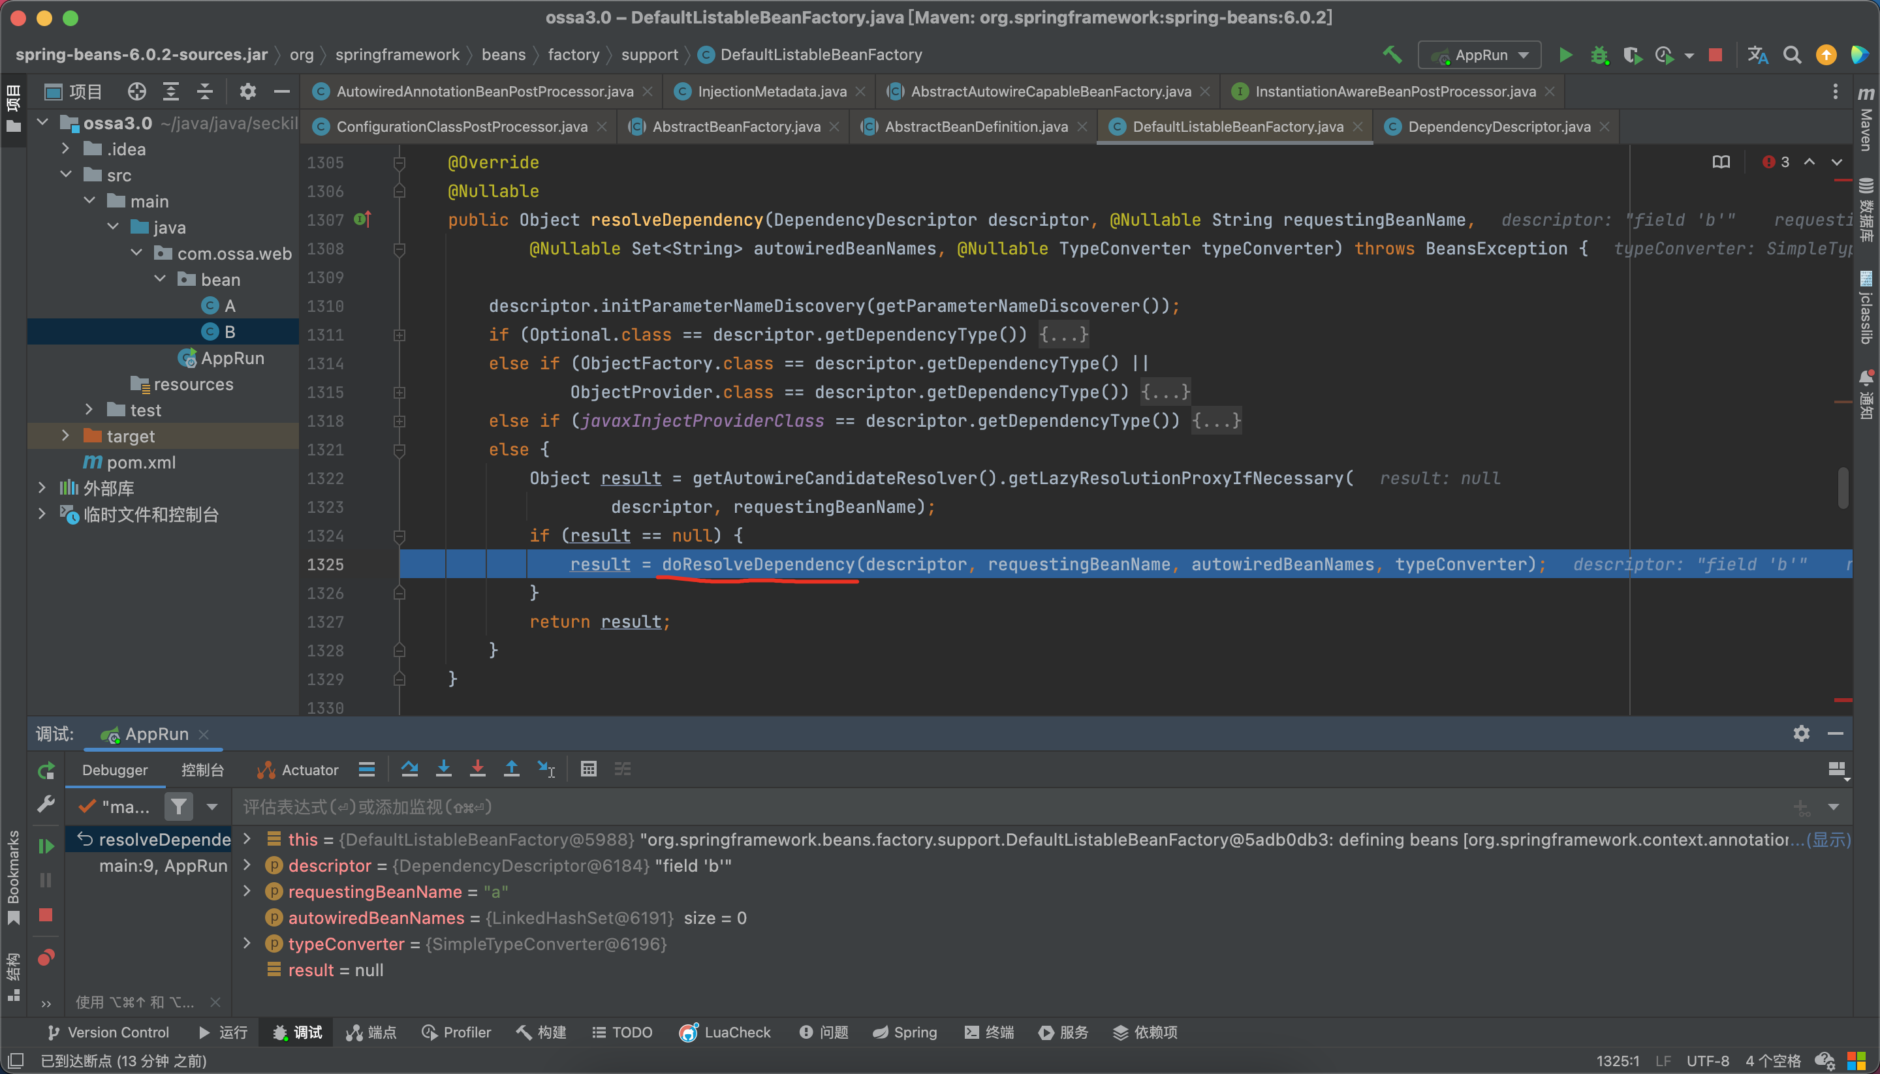1880x1074 pixels.
Task: Click the Step Out debugger icon
Action: 512,771
